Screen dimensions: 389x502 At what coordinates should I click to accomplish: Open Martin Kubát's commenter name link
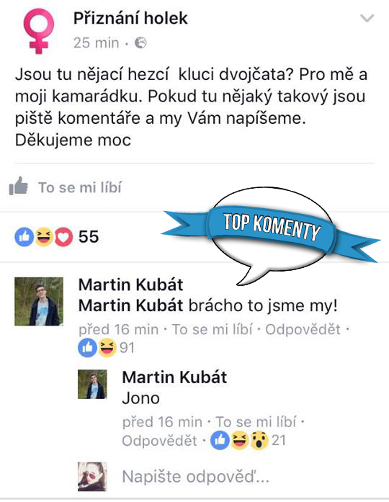coord(131,284)
